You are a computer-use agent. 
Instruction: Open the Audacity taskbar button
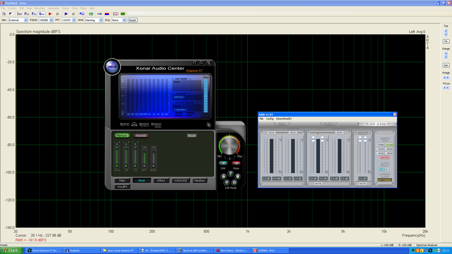81,250
